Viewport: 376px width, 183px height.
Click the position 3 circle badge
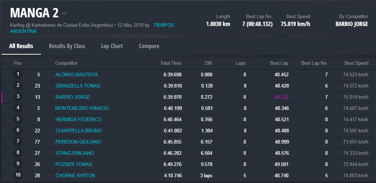point(18,97)
